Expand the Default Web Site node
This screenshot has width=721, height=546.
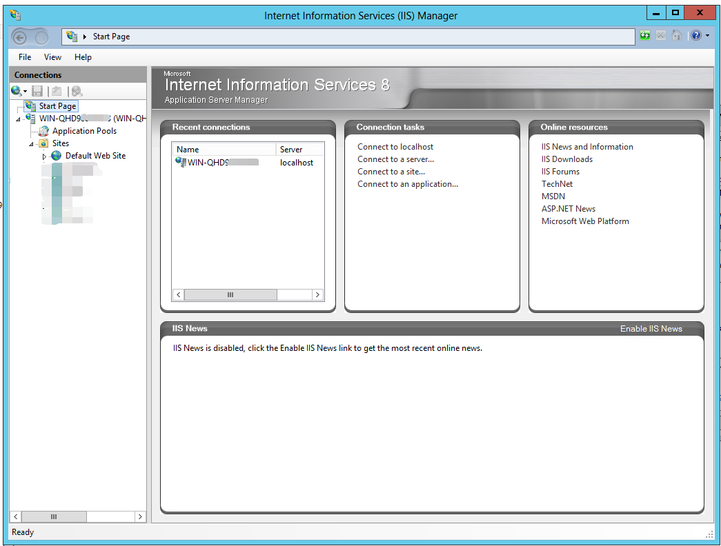pyautogui.click(x=44, y=156)
